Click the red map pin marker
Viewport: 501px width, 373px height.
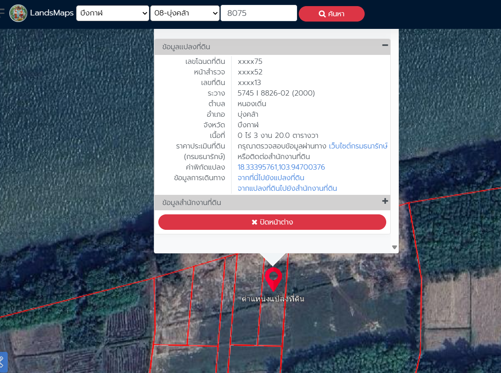[273, 277]
